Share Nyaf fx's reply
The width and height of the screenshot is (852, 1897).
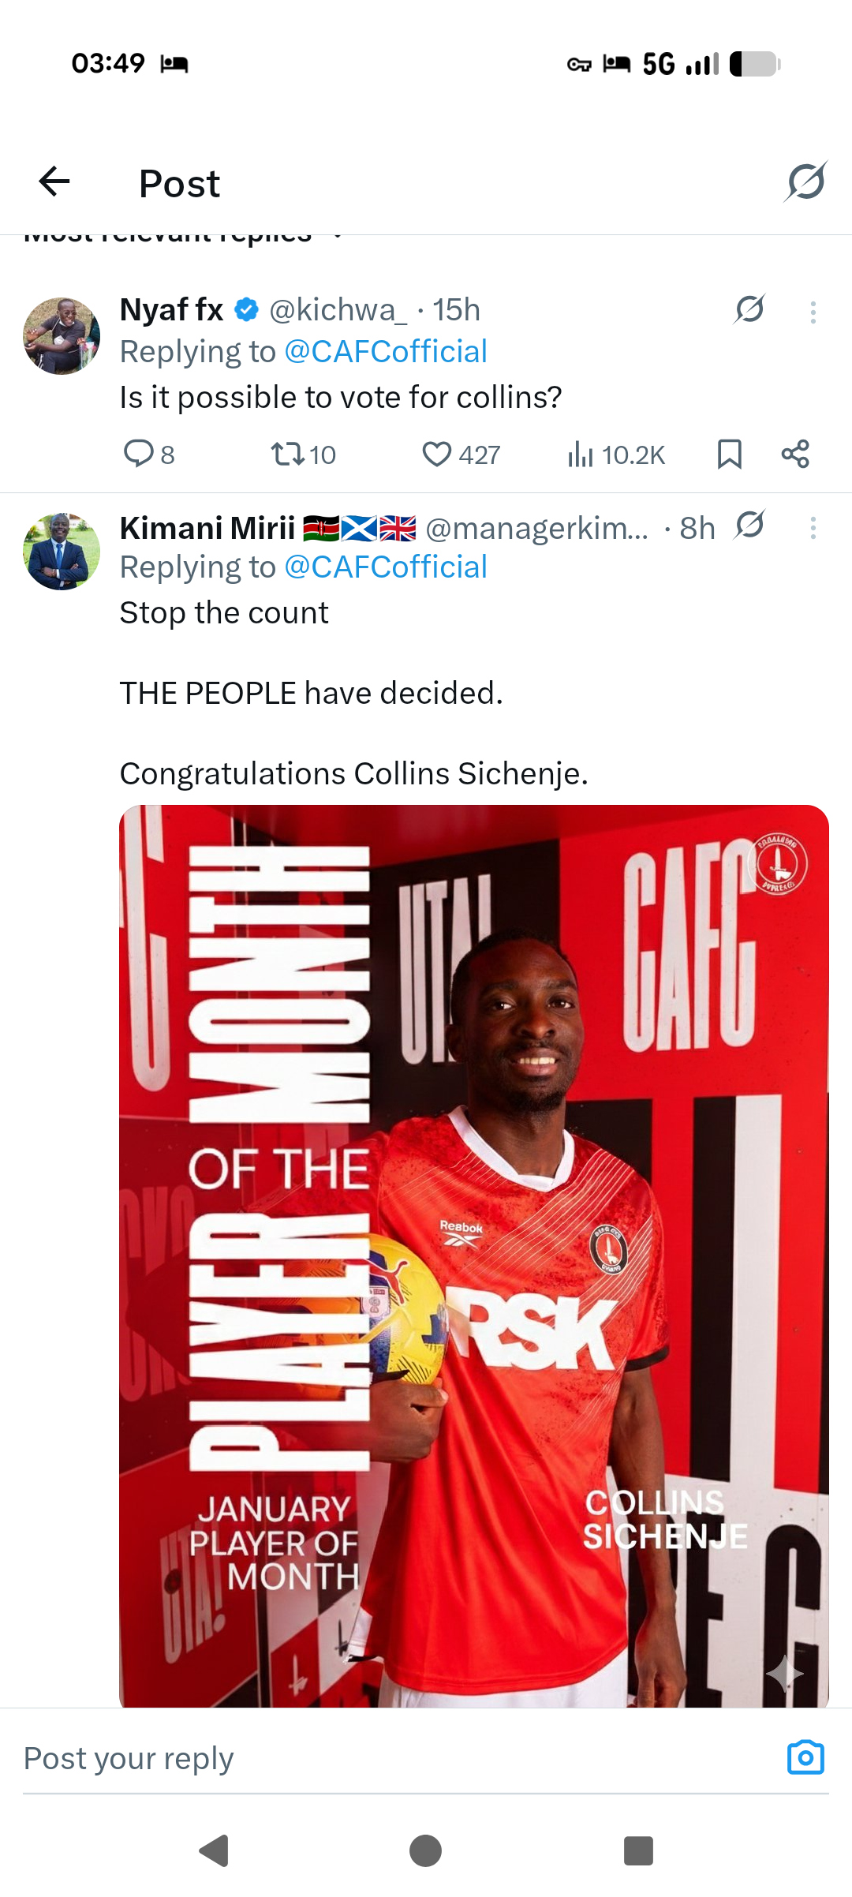(x=795, y=454)
